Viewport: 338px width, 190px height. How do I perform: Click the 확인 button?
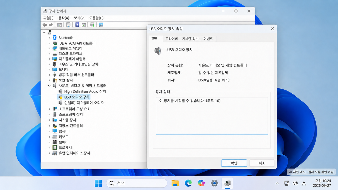pos(234,163)
